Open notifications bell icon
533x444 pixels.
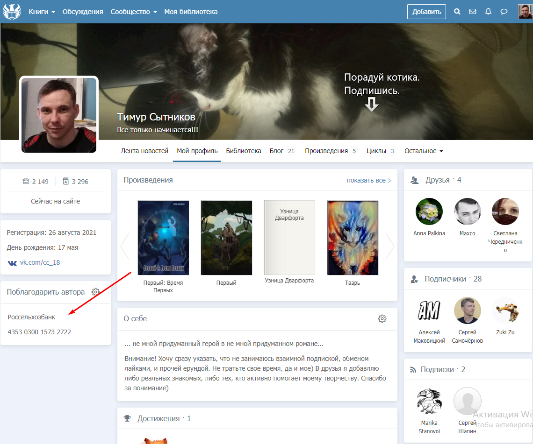click(489, 12)
